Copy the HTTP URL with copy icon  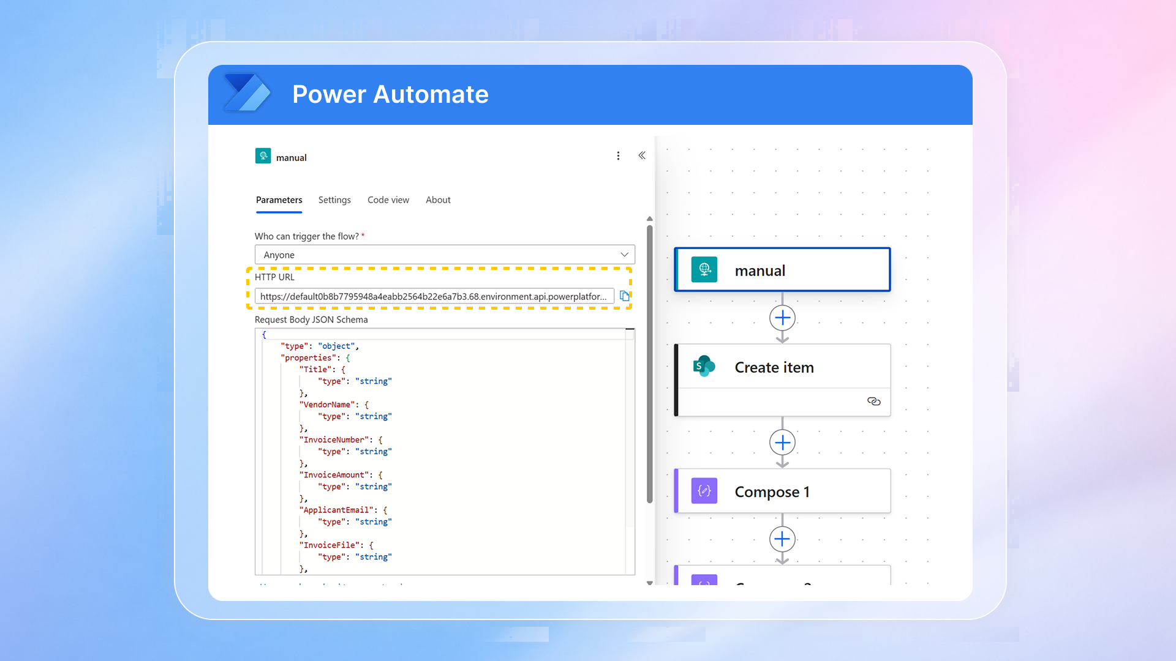[x=624, y=296]
